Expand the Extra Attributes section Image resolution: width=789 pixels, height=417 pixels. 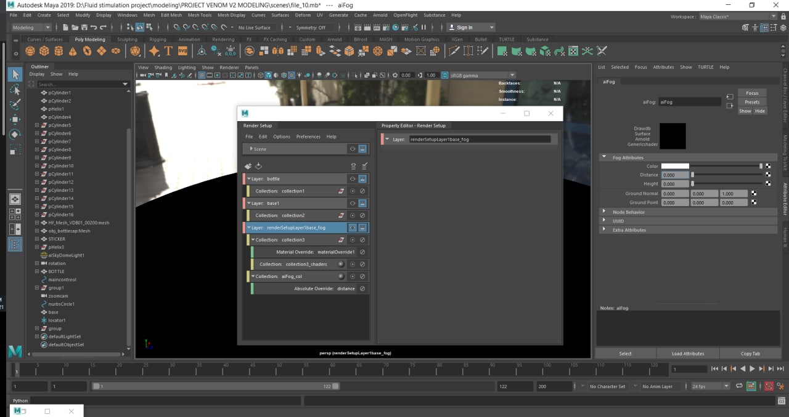604,229
